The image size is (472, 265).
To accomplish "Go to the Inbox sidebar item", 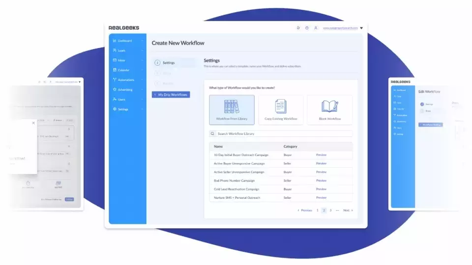I will (121, 60).
